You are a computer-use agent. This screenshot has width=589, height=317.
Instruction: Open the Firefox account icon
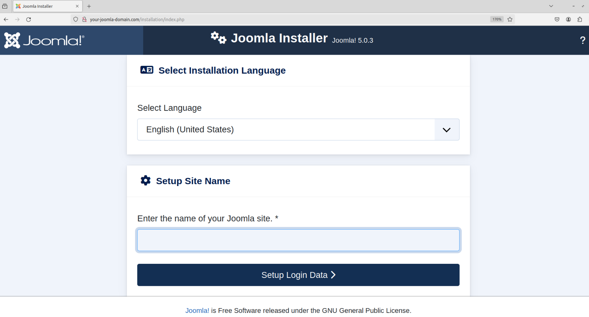(x=568, y=19)
